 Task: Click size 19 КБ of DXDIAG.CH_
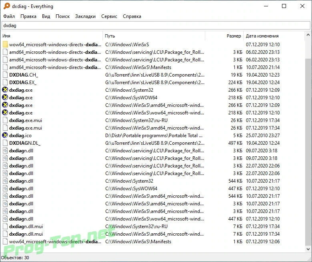pyautogui.click(x=236, y=75)
